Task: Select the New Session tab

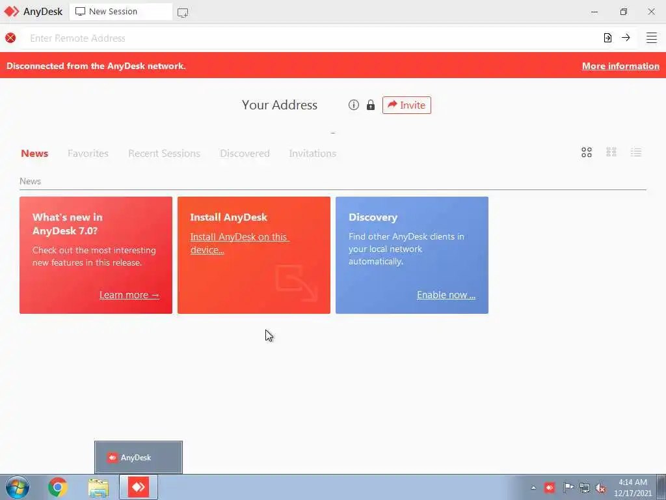Action: [120, 12]
